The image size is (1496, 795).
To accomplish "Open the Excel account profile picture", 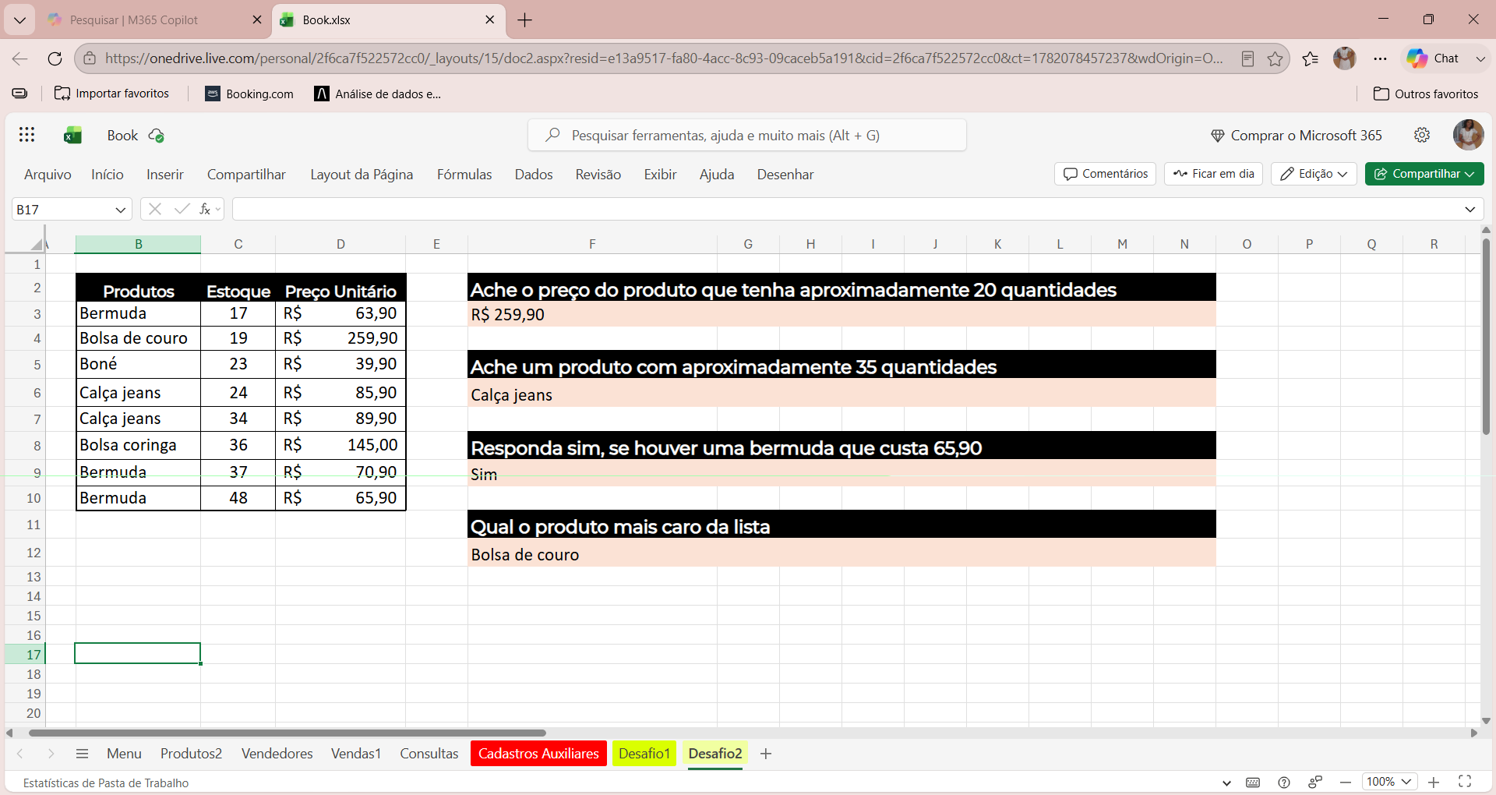I will [x=1468, y=135].
